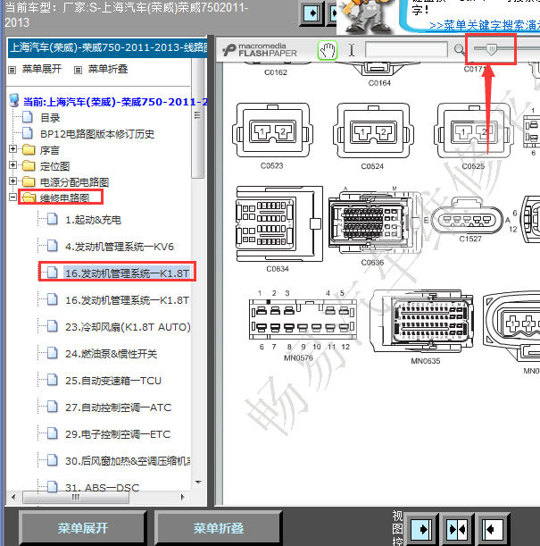
Task: Click the Macromedia FlashPaper logo
Action: [265, 50]
